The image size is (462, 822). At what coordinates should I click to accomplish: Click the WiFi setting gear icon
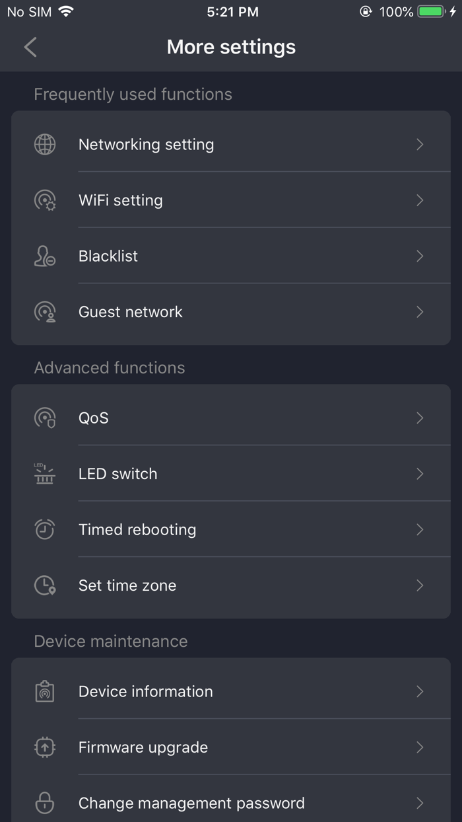[x=44, y=200]
